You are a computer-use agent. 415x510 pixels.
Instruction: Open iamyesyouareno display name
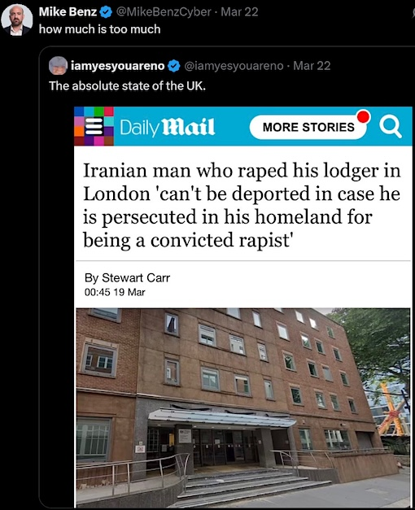[x=118, y=66]
